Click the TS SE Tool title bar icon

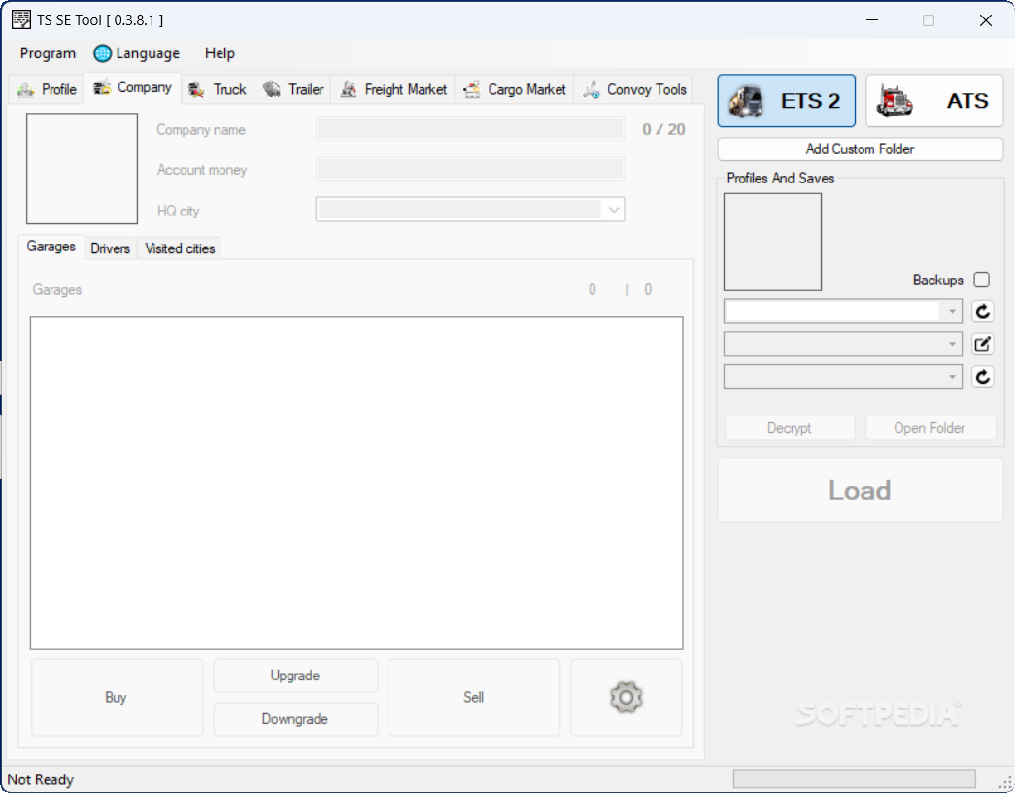pyautogui.click(x=20, y=19)
